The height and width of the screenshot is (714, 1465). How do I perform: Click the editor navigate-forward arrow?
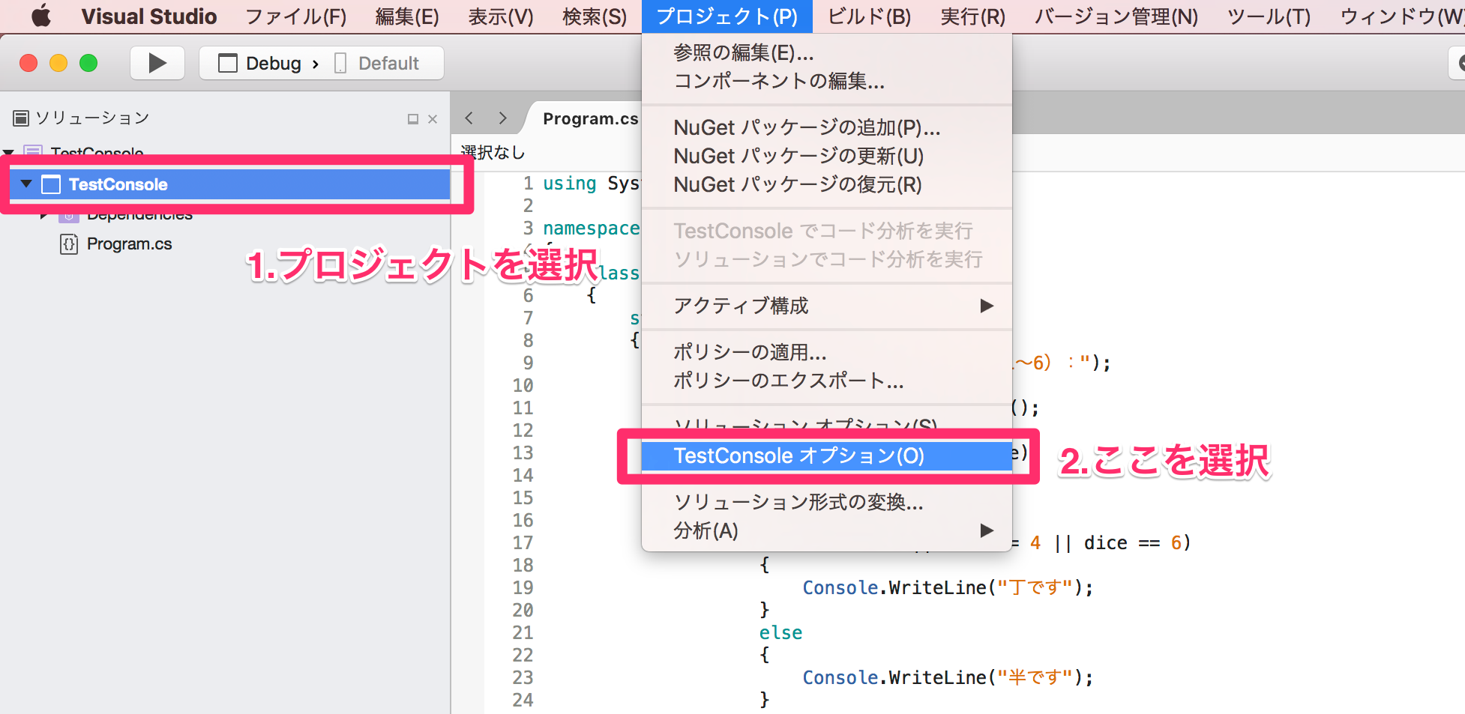[x=501, y=118]
